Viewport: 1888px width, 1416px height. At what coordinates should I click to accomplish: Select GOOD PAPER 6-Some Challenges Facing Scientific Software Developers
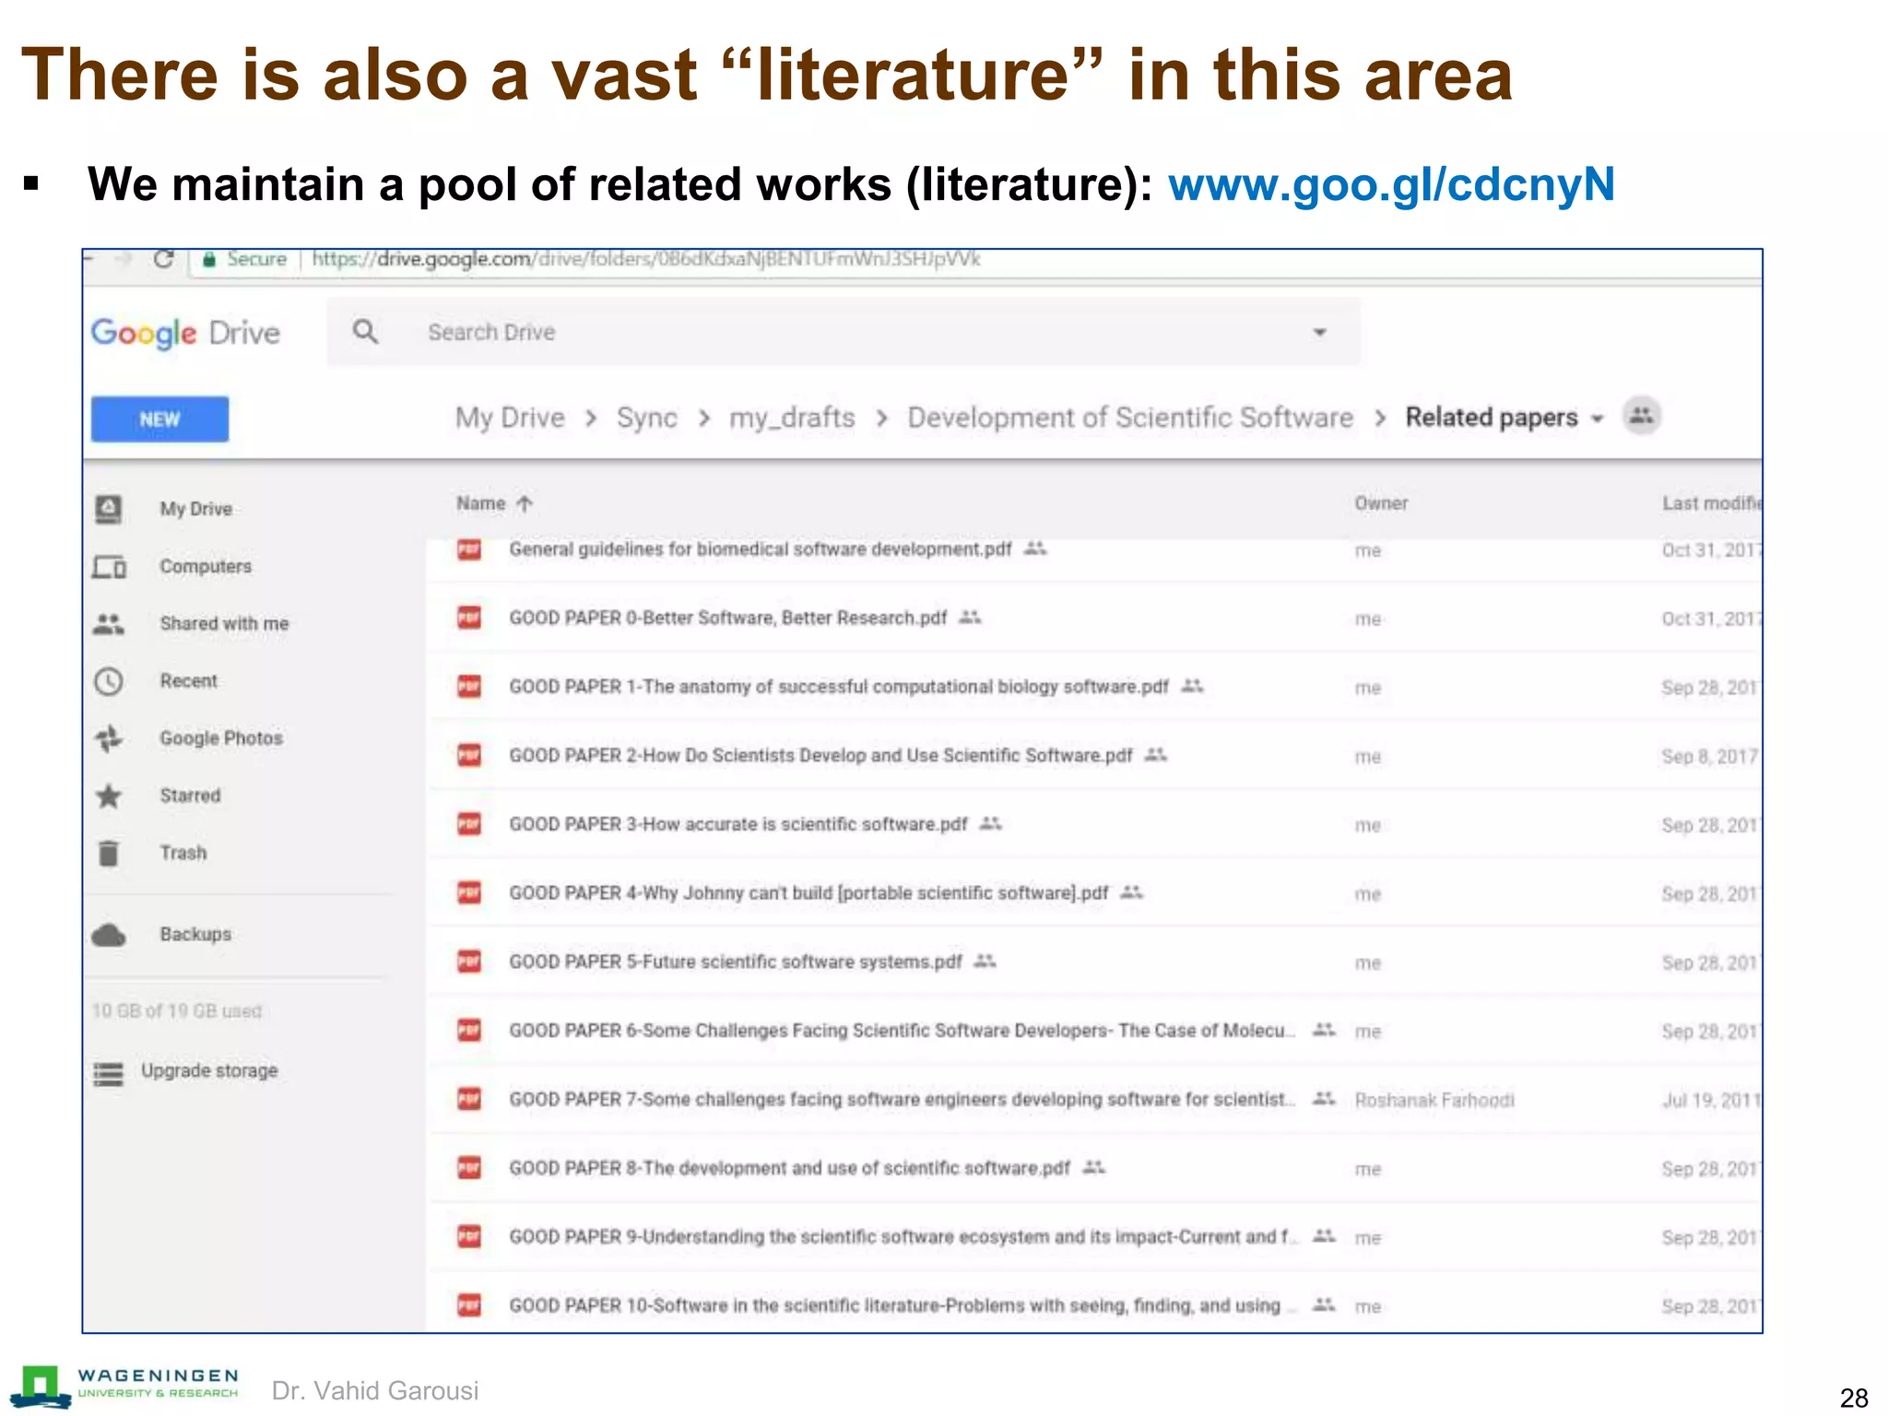click(x=902, y=1031)
